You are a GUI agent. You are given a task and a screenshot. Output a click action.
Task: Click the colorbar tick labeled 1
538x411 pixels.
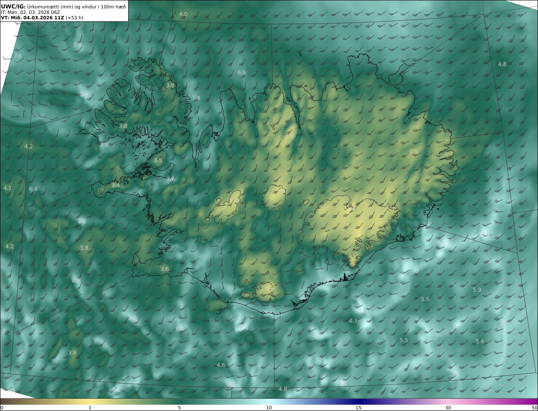click(x=90, y=408)
